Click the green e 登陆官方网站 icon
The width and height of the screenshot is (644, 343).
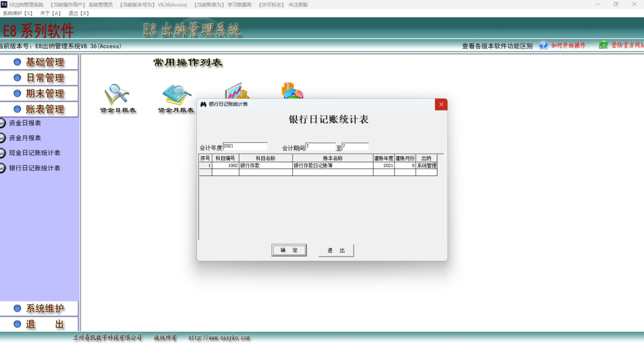tap(604, 45)
